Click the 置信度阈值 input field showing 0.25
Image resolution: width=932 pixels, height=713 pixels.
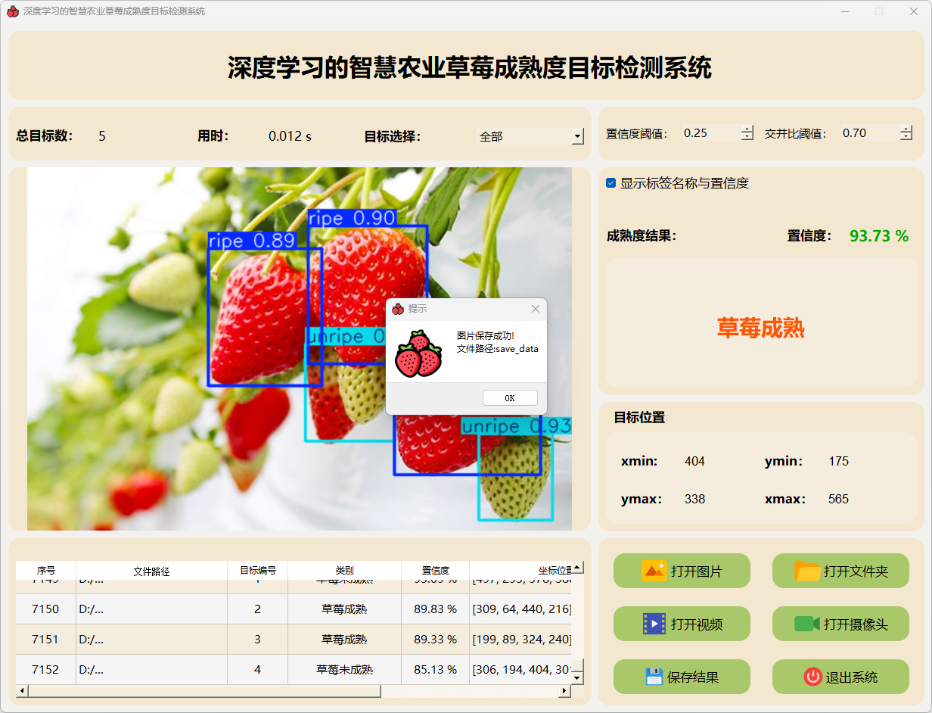[x=710, y=133]
